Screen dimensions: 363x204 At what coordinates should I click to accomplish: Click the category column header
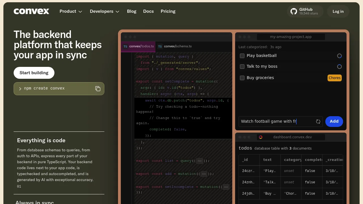coord(291,160)
